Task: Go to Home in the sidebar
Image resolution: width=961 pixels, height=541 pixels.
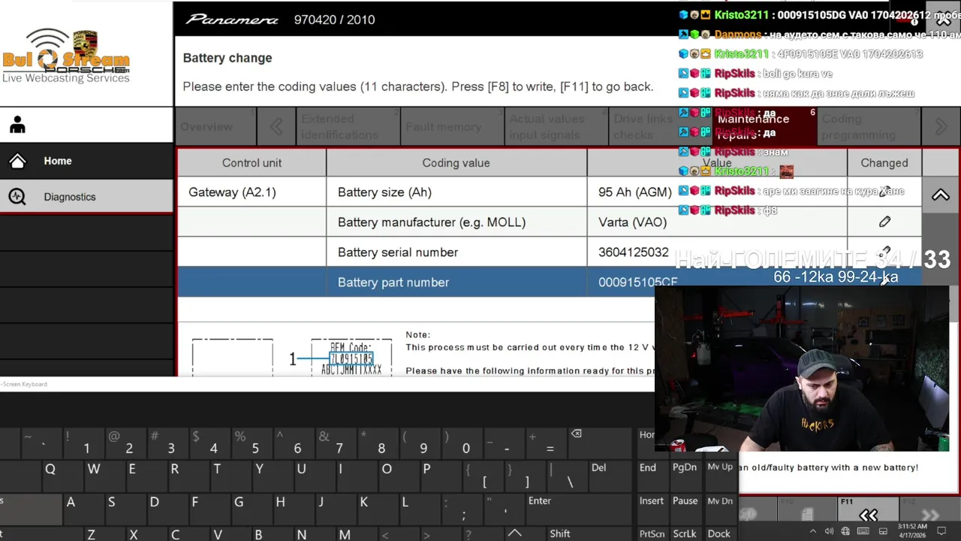Action: tap(86, 161)
